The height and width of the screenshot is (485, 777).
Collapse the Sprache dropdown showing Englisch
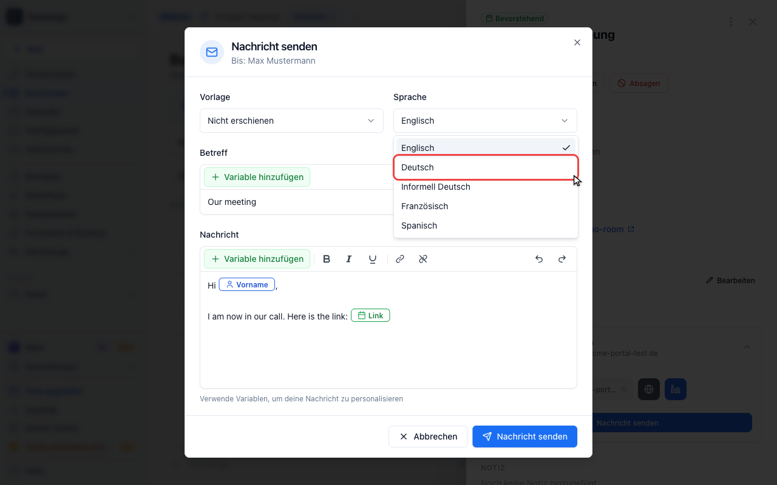[485, 121]
